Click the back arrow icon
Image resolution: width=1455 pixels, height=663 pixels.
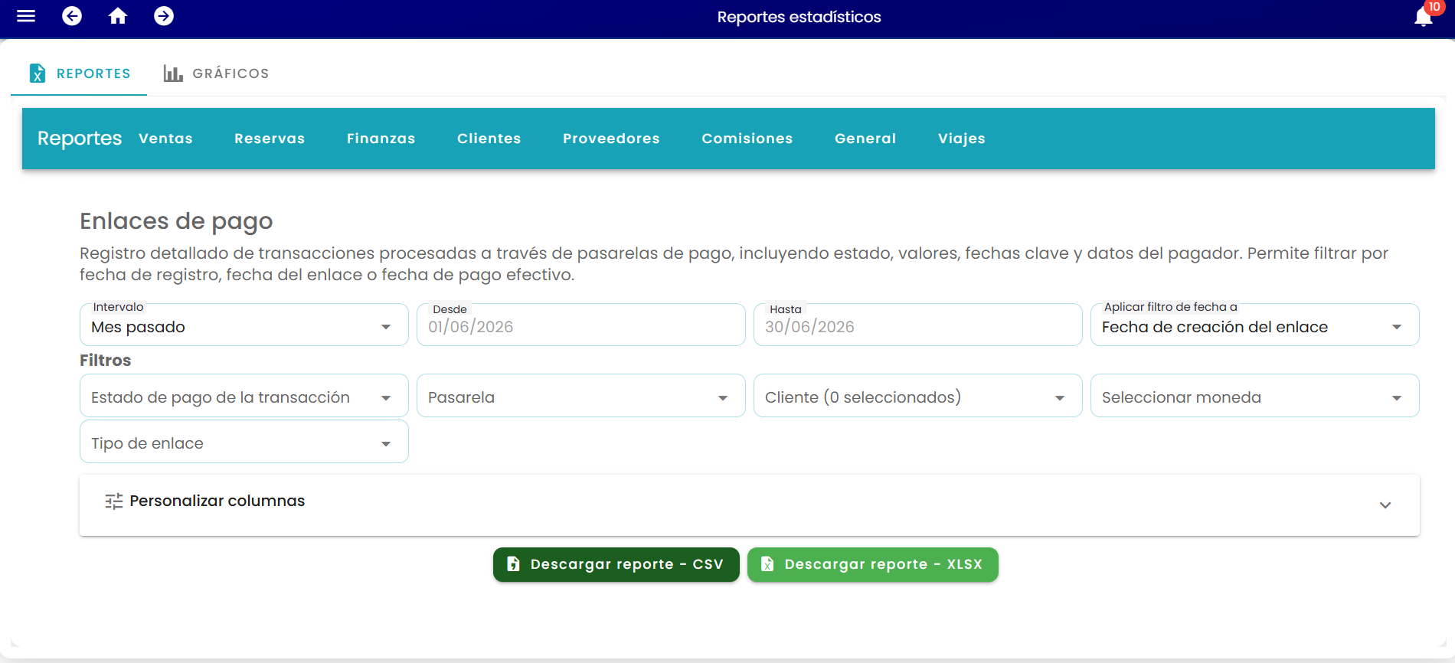[72, 16]
